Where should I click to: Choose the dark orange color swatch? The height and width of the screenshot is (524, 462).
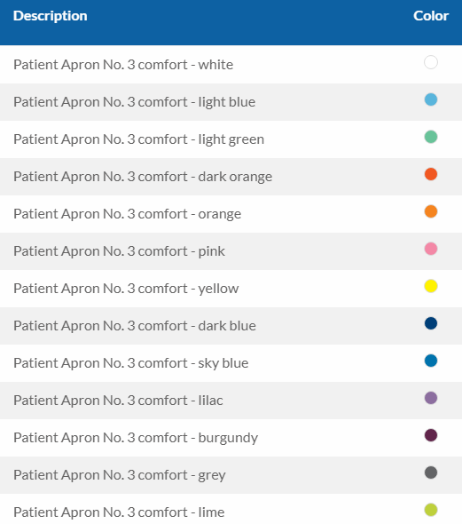click(431, 174)
